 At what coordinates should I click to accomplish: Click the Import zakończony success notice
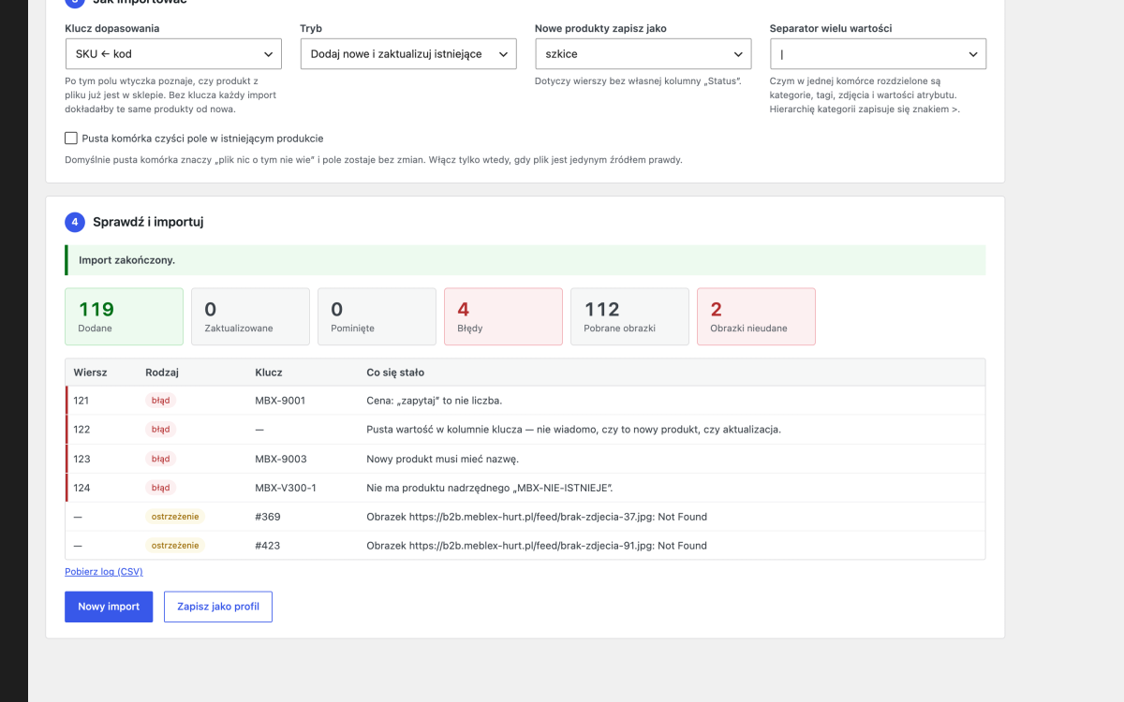pos(525,260)
